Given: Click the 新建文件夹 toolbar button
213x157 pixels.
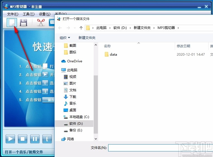Looking at the screenshot, I should pos(87,38).
